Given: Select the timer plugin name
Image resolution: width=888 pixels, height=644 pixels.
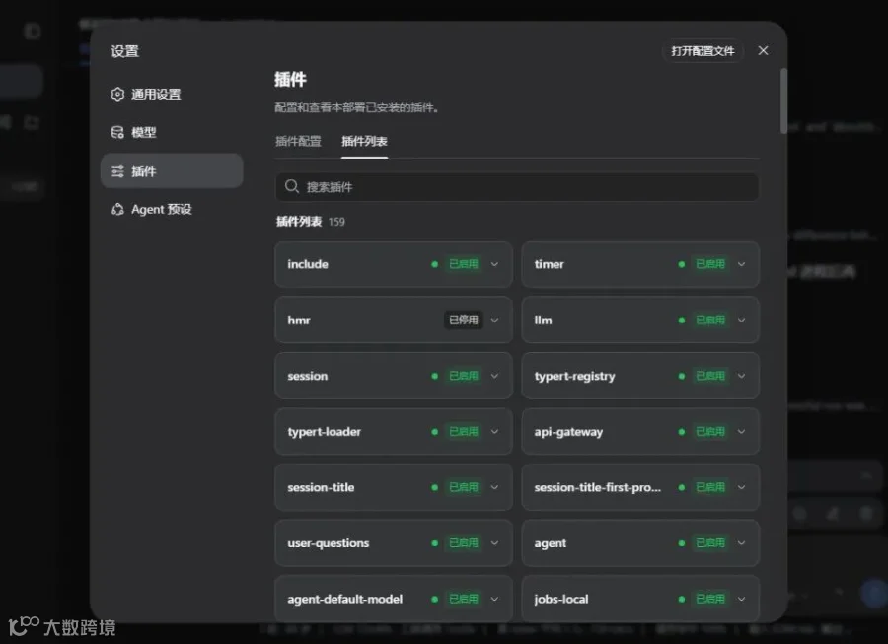Looking at the screenshot, I should [x=549, y=264].
